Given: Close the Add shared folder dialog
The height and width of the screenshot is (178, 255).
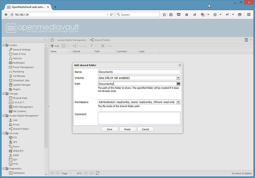Looking at the screenshot, I should click(x=180, y=65).
